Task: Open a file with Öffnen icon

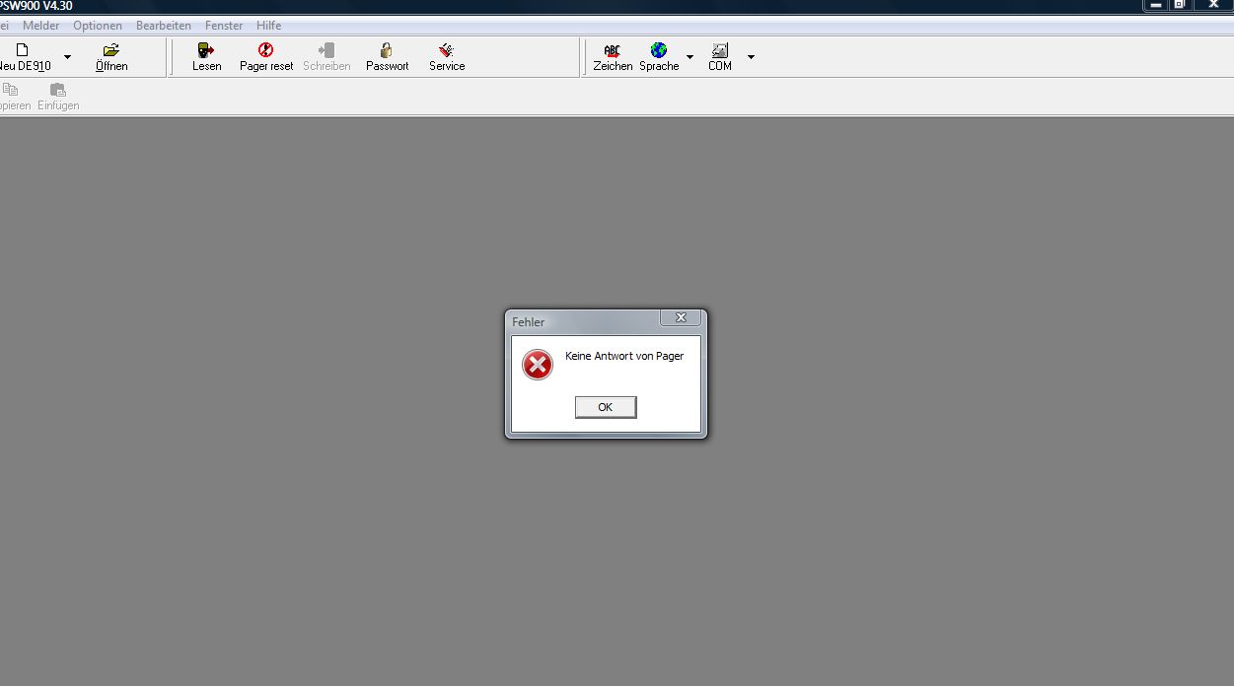Action: pyautogui.click(x=111, y=50)
